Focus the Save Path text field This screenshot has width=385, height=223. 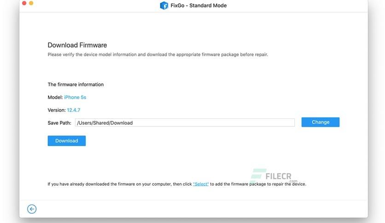point(185,123)
